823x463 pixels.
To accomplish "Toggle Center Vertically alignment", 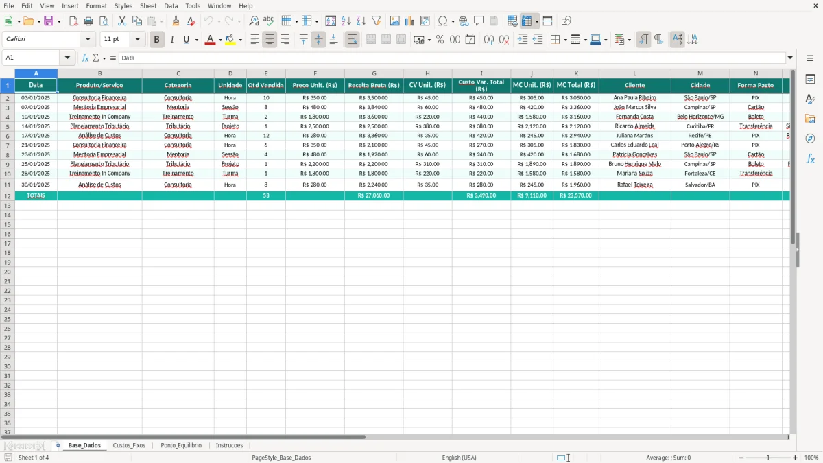I will coord(318,40).
